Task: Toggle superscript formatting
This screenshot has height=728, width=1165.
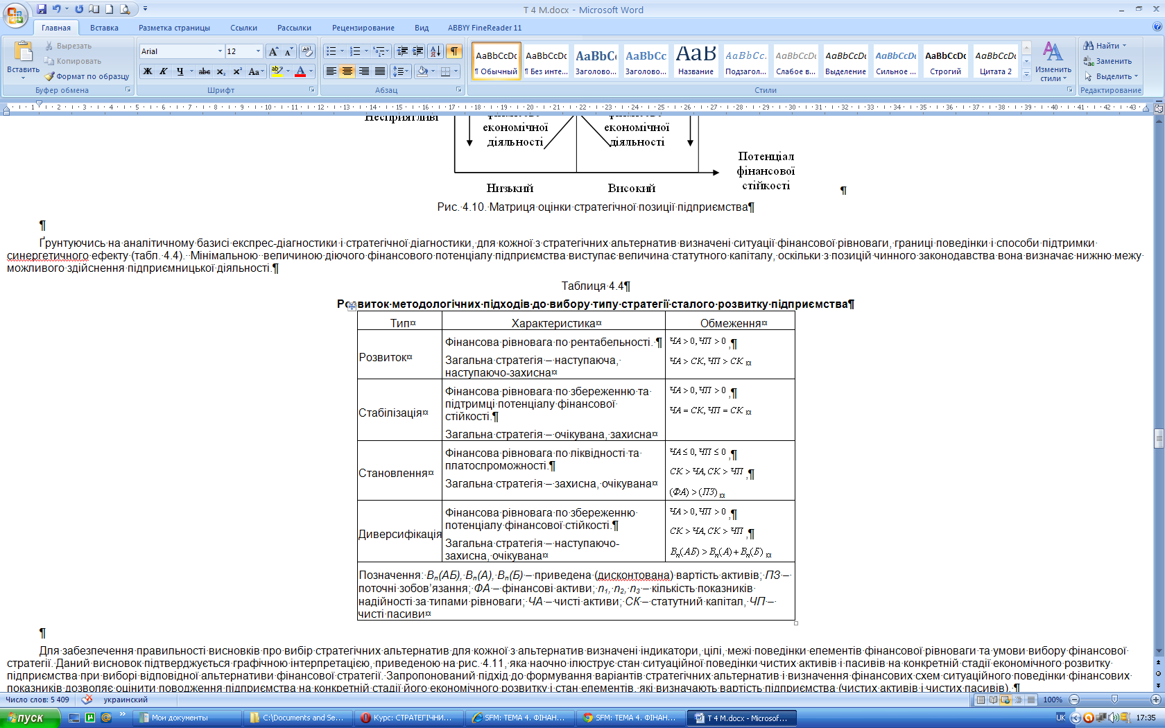Action: pyautogui.click(x=237, y=71)
